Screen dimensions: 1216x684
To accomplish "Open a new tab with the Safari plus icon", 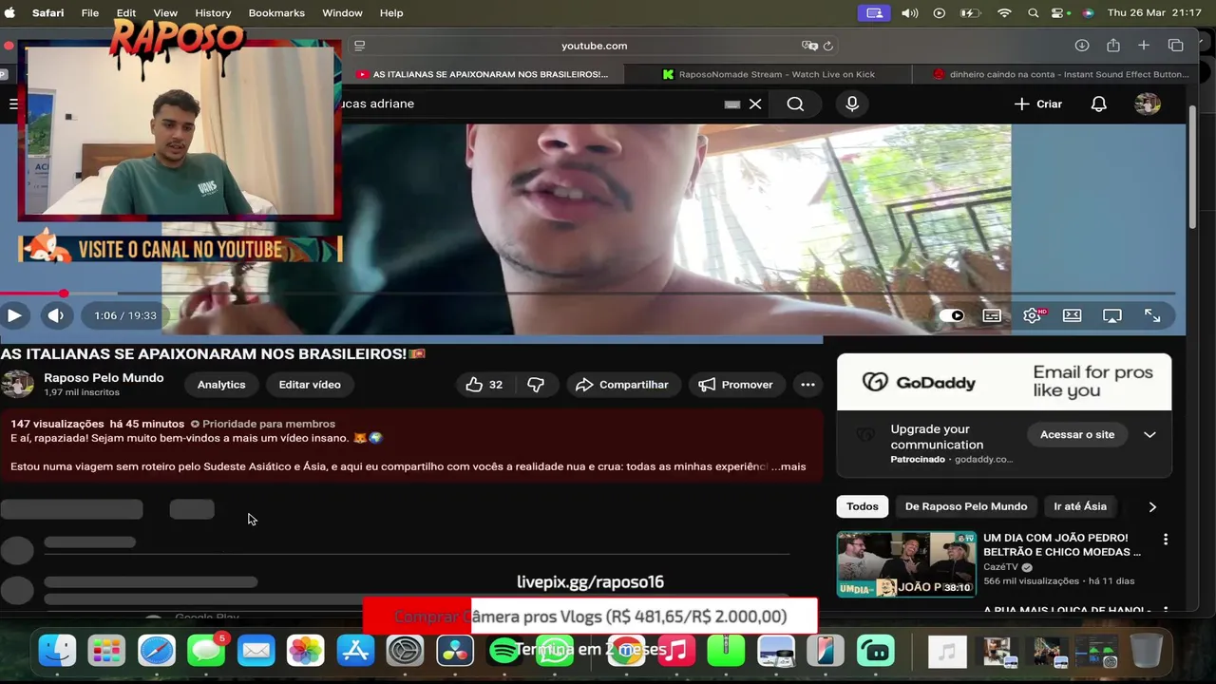I will [x=1144, y=46].
